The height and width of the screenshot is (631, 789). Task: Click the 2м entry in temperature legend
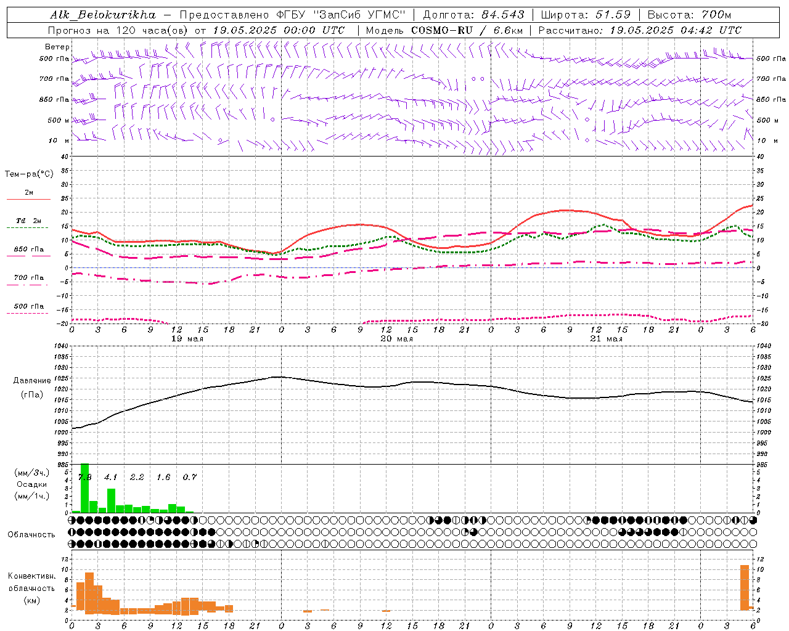point(29,193)
